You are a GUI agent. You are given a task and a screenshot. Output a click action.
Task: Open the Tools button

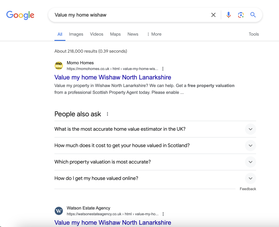tap(253, 34)
